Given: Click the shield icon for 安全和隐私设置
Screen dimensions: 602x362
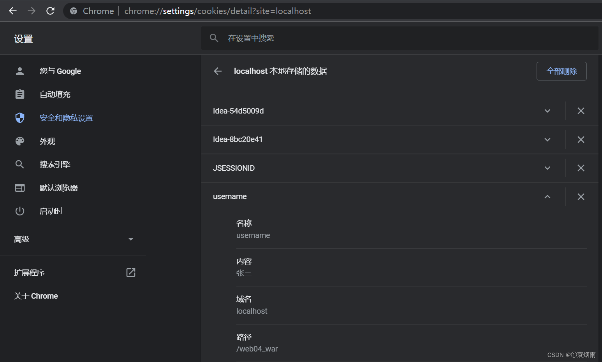Looking at the screenshot, I should tap(20, 118).
